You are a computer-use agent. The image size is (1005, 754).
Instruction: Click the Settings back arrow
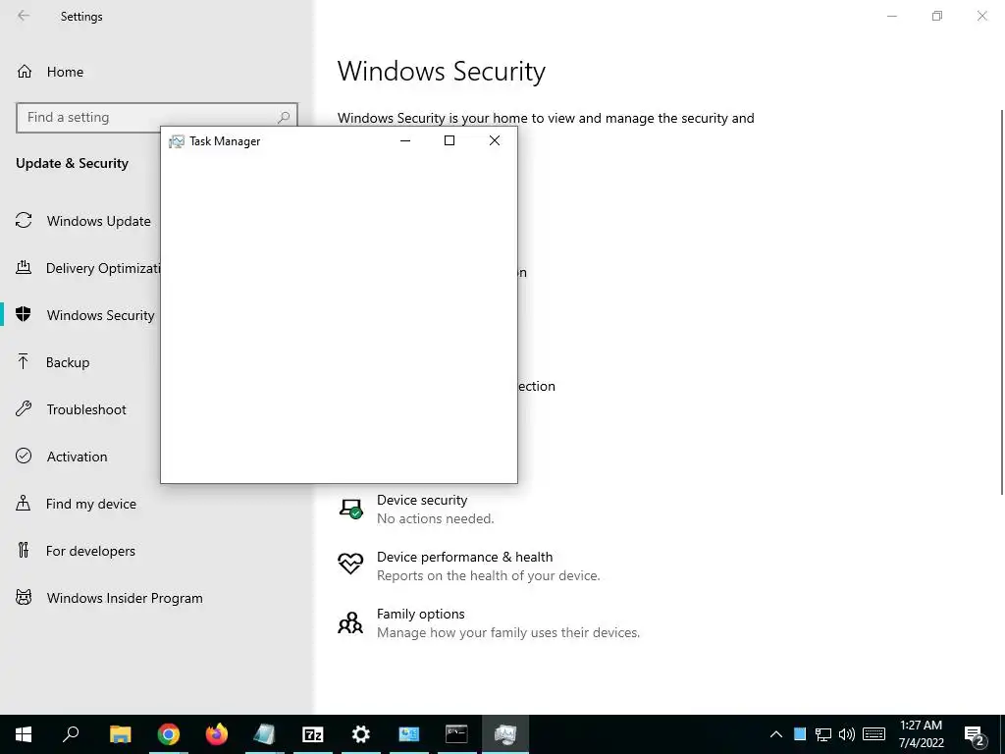click(x=24, y=16)
